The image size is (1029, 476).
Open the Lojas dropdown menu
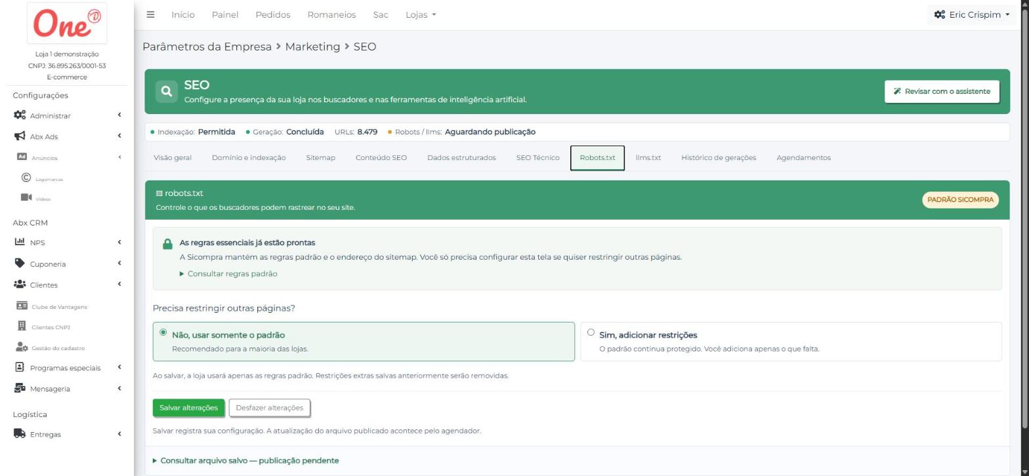coord(421,14)
